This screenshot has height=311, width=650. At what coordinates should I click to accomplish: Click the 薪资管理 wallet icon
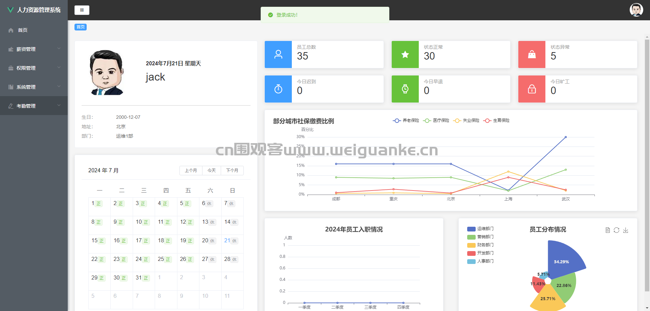[11, 49]
